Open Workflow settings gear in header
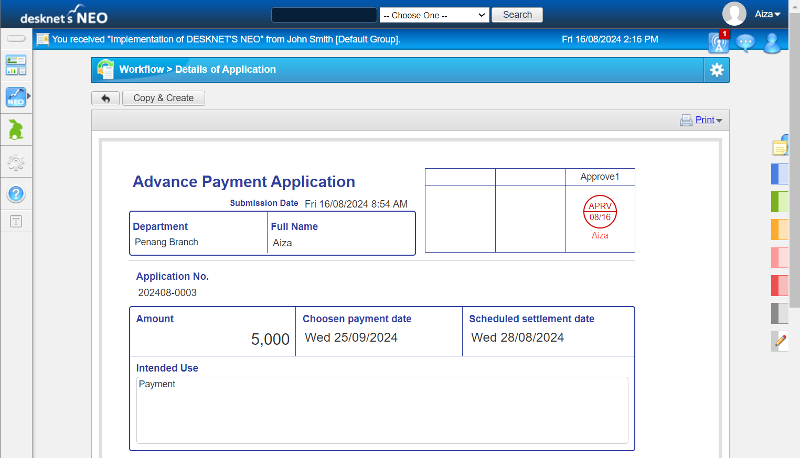This screenshot has width=800, height=458. [717, 70]
